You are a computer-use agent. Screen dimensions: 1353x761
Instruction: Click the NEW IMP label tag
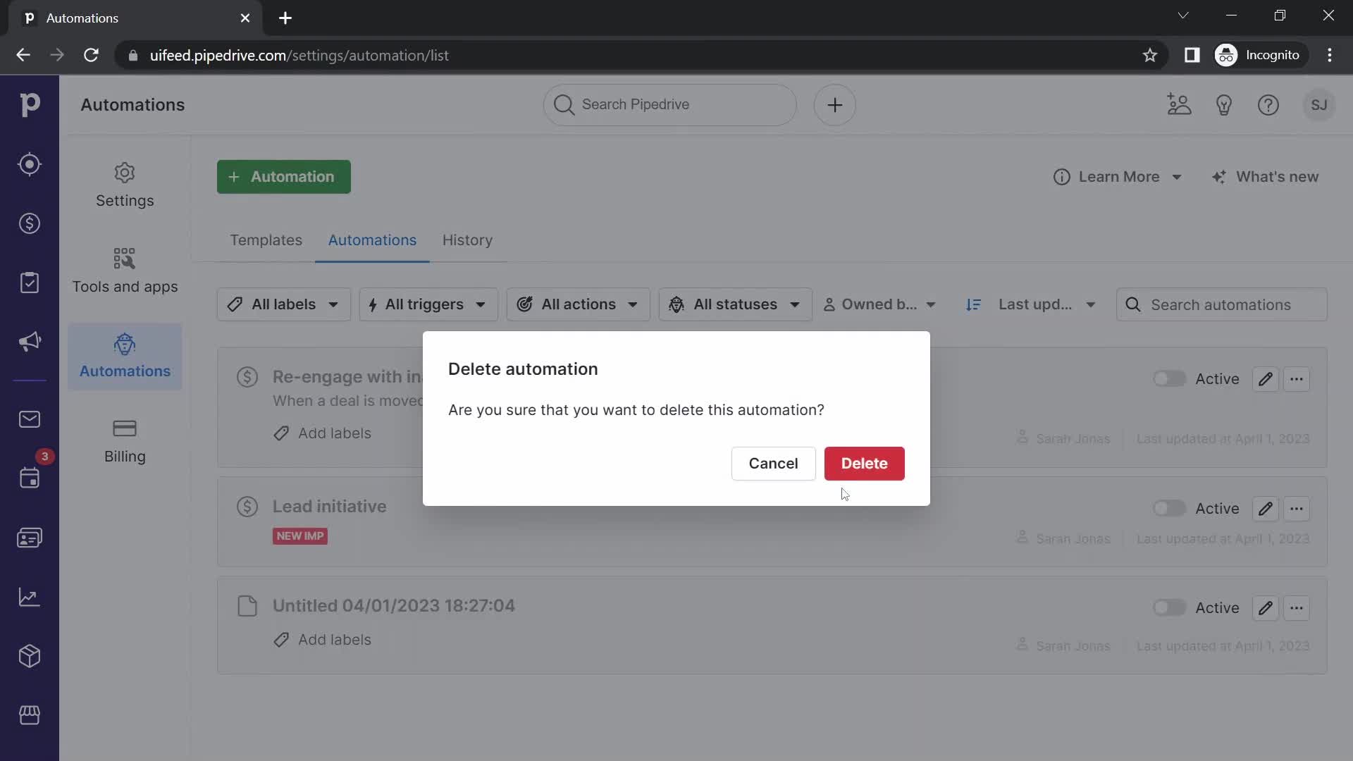(x=299, y=536)
